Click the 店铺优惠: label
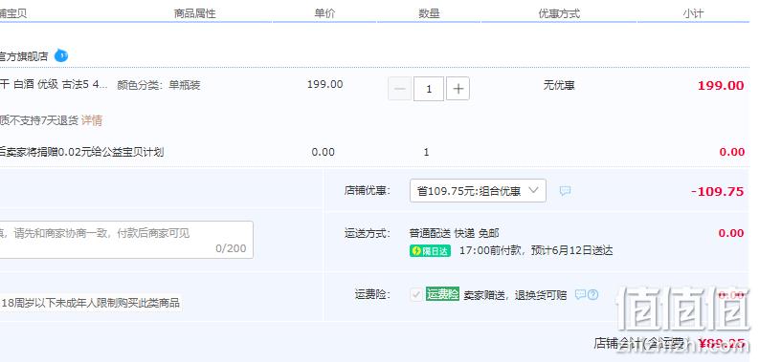The width and height of the screenshot is (759, 362). pyautogui.click(x=368, y=191)
